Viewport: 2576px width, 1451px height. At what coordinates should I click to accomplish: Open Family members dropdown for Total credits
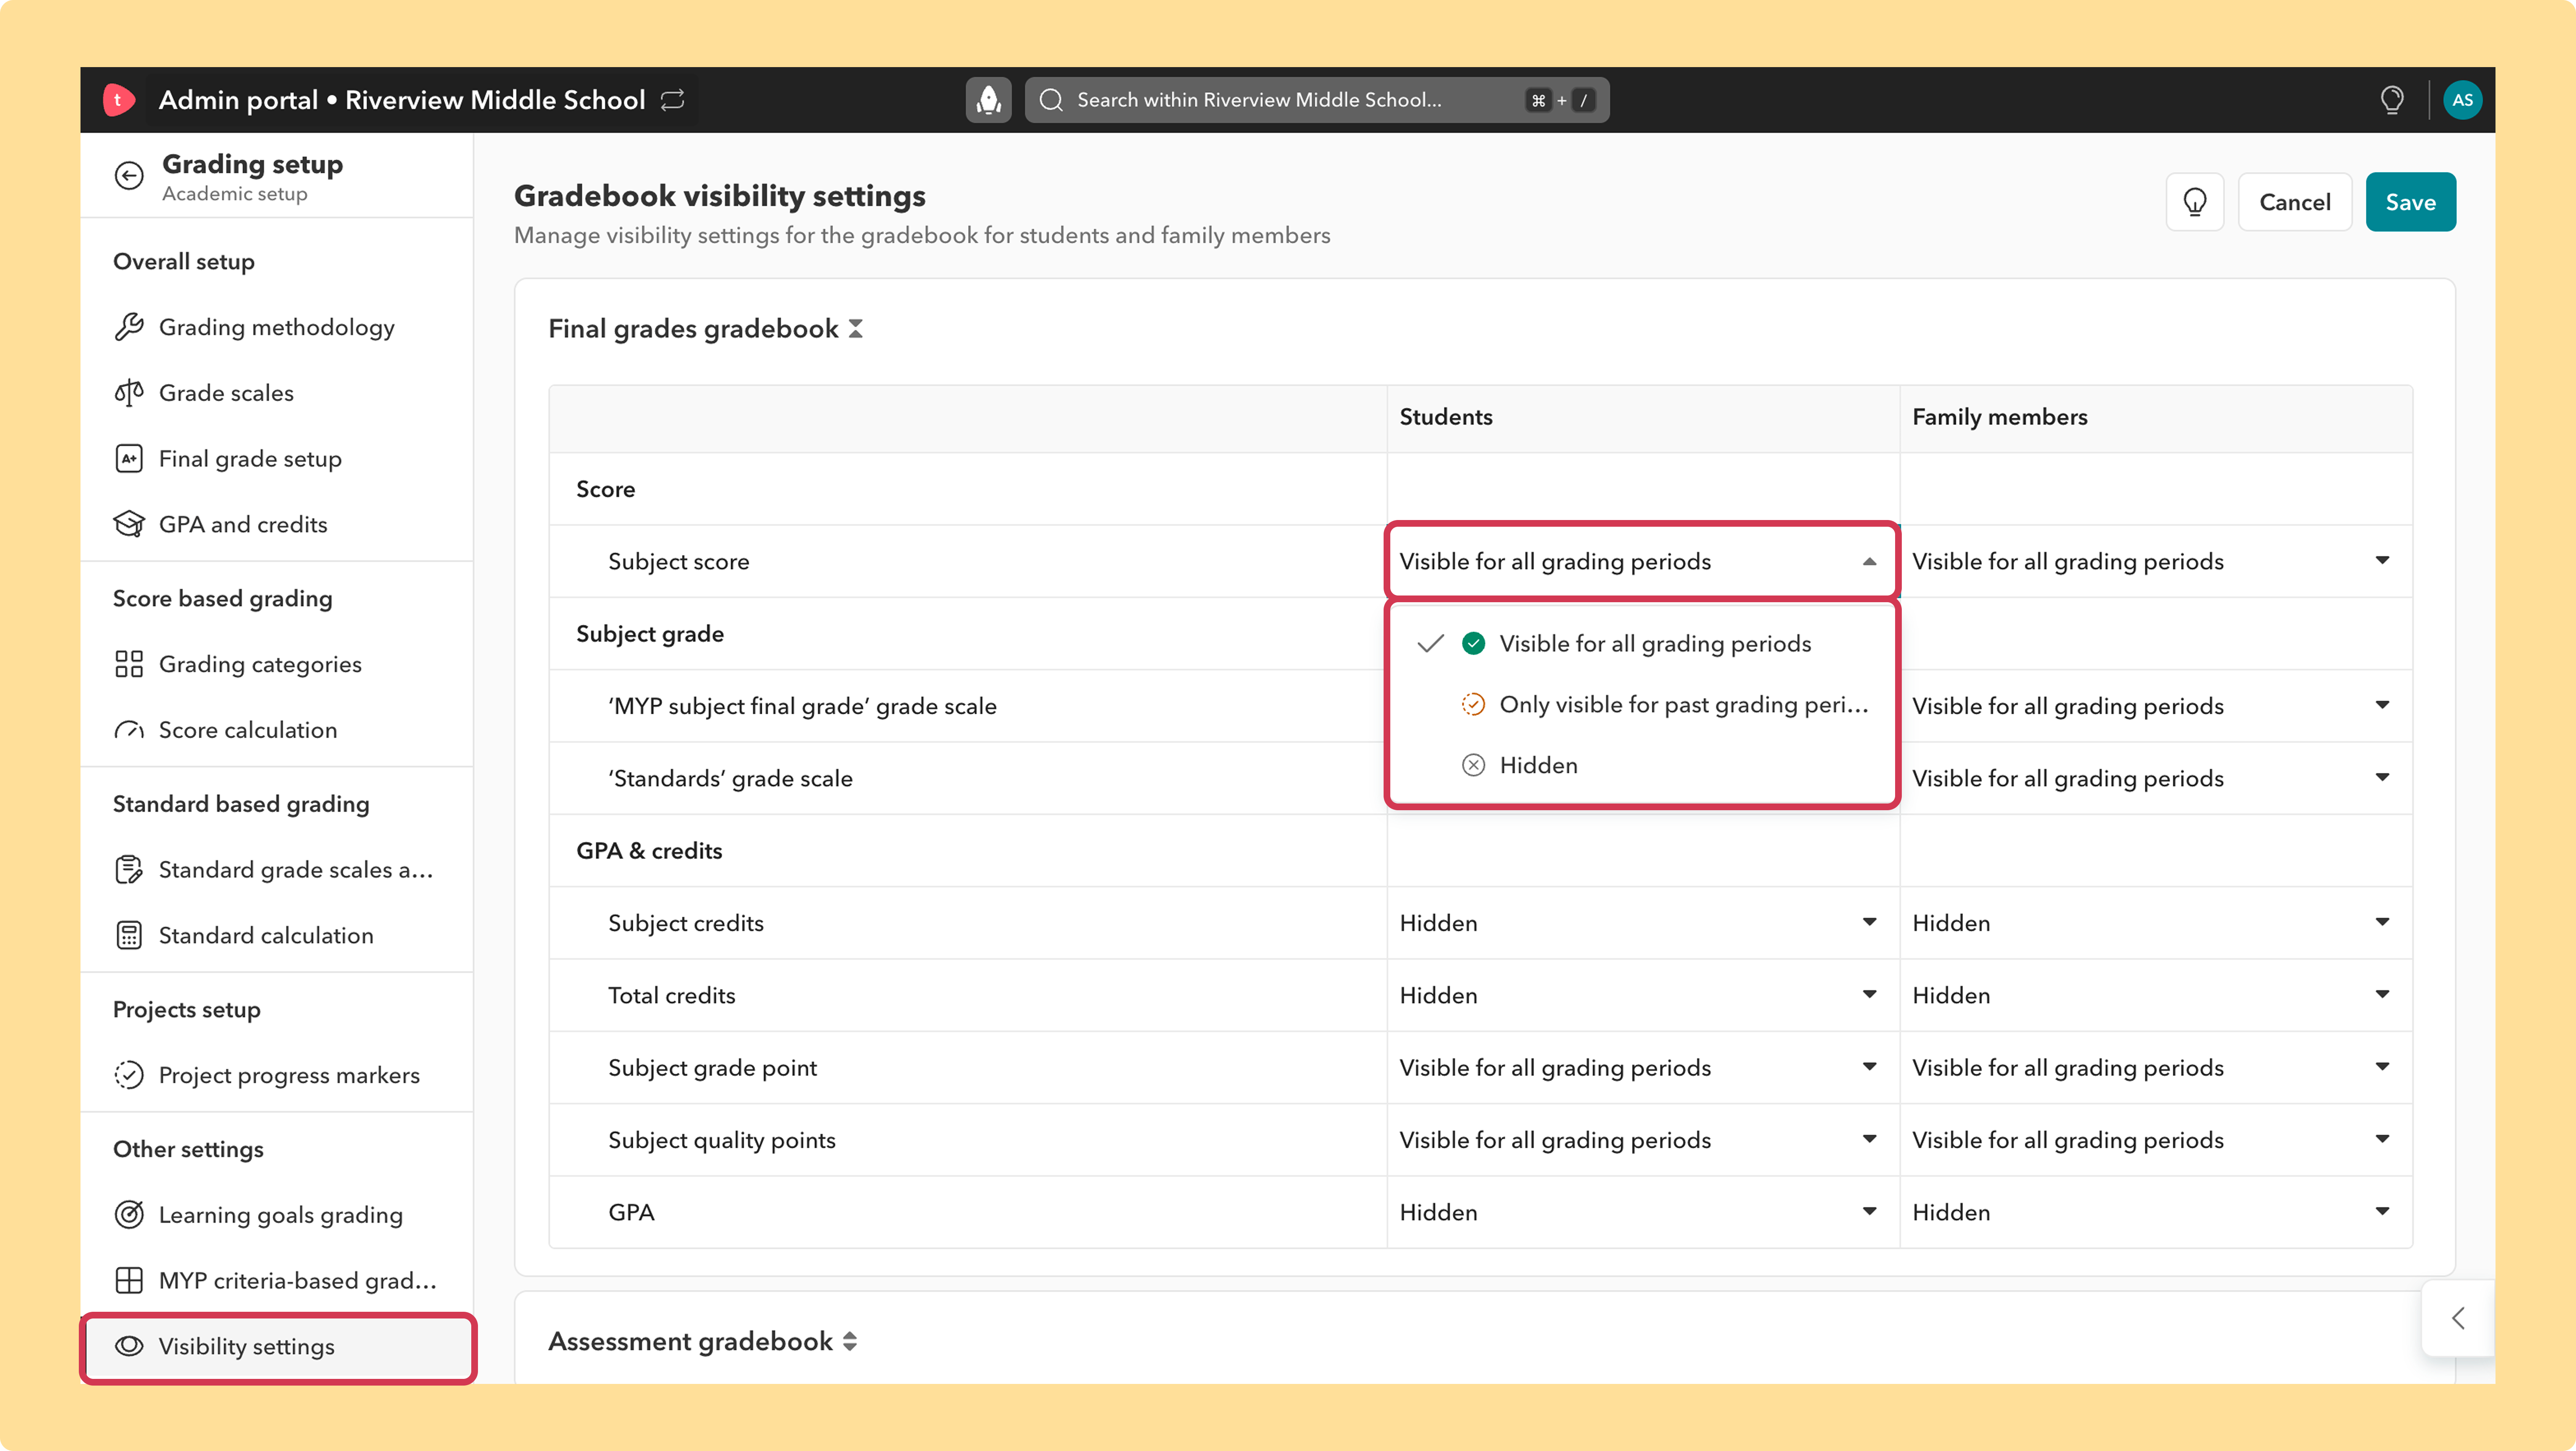pyautogui.click(x=2155, y=995)
